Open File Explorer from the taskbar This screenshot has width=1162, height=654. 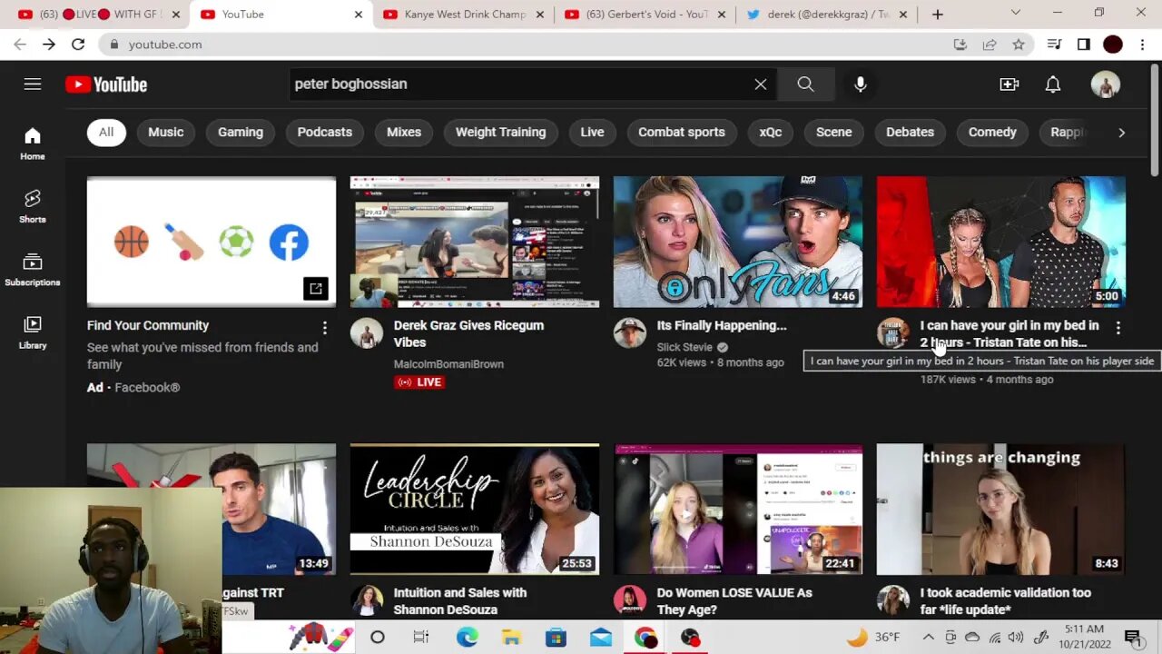click(511, 638)
